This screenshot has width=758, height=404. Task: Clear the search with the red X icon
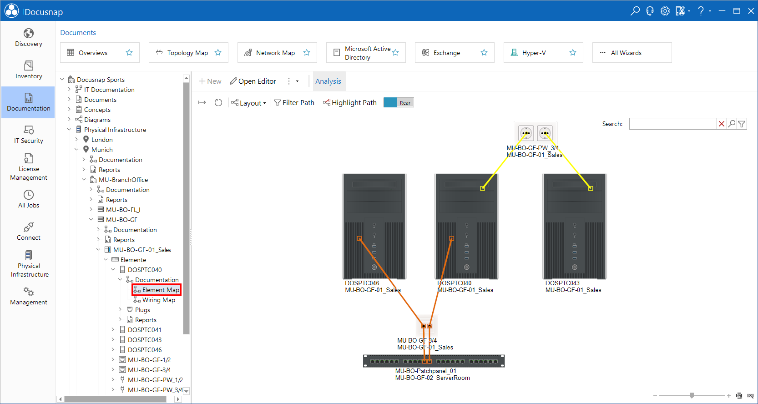722,124
